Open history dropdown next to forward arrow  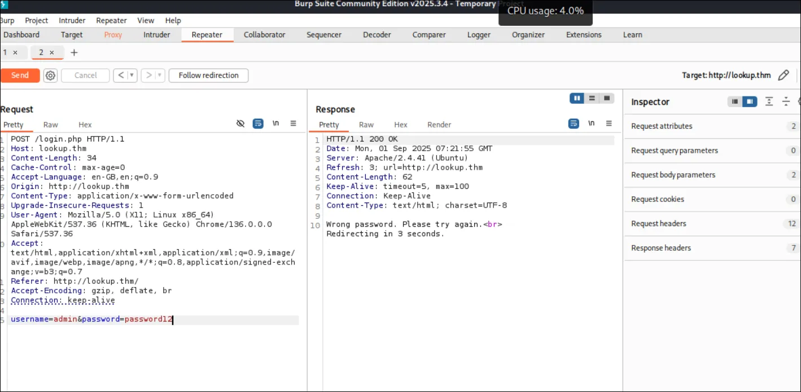point(160,75)
